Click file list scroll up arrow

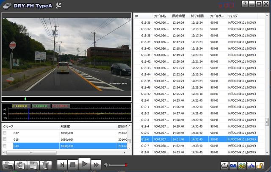pos(267,16)
